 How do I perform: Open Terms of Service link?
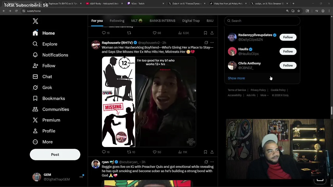click(x=237, y=90)
